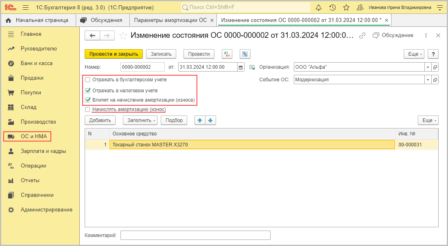Image resolution: width=448 pixels, height=246 pixels.
Task: Click Провести и закрыть button
Action: pyautogui.click(x=114, y=54)
